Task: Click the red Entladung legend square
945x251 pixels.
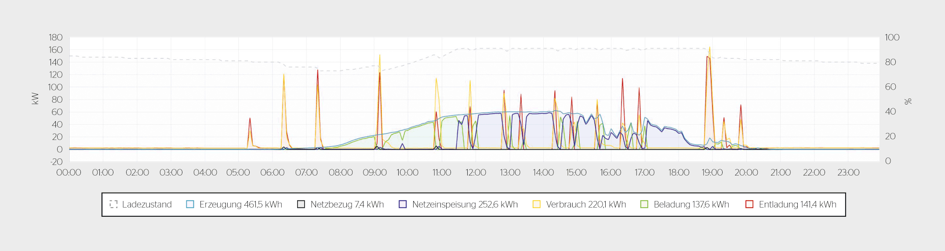Action: coord(749,204)
